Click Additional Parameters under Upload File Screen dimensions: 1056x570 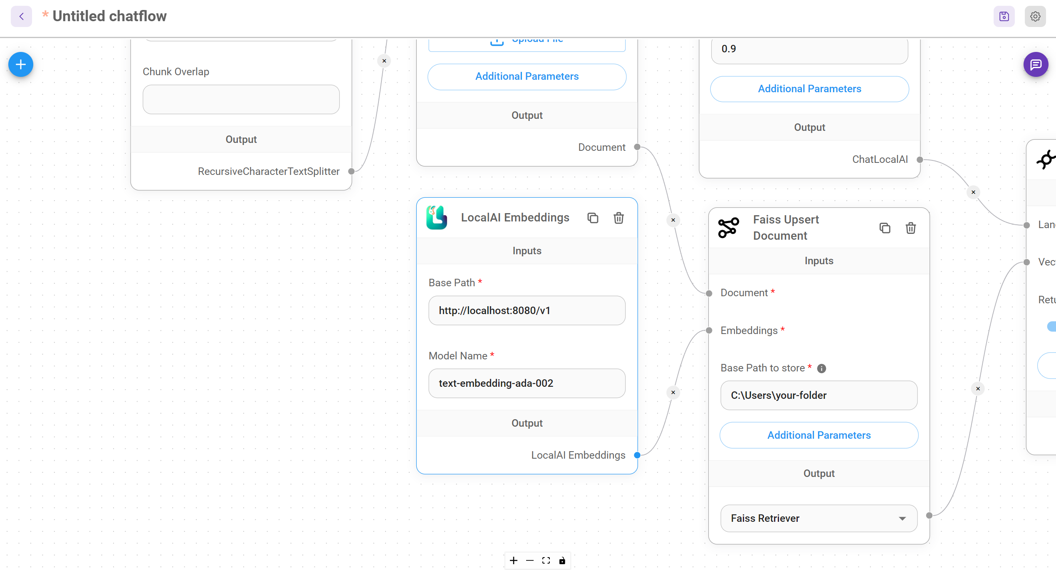point(527,76)
